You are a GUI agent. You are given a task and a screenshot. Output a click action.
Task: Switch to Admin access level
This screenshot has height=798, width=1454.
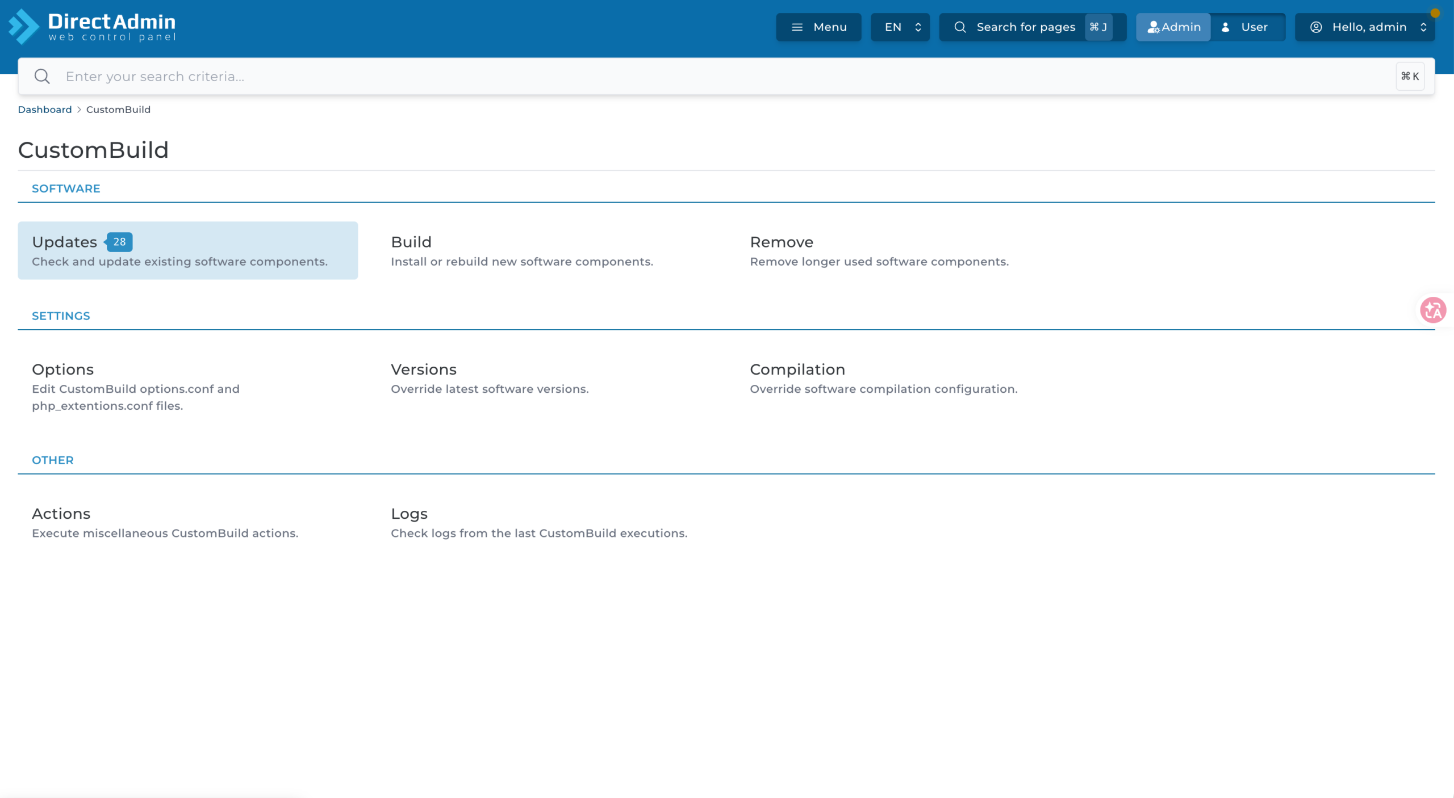click(x=1173, y=27)
